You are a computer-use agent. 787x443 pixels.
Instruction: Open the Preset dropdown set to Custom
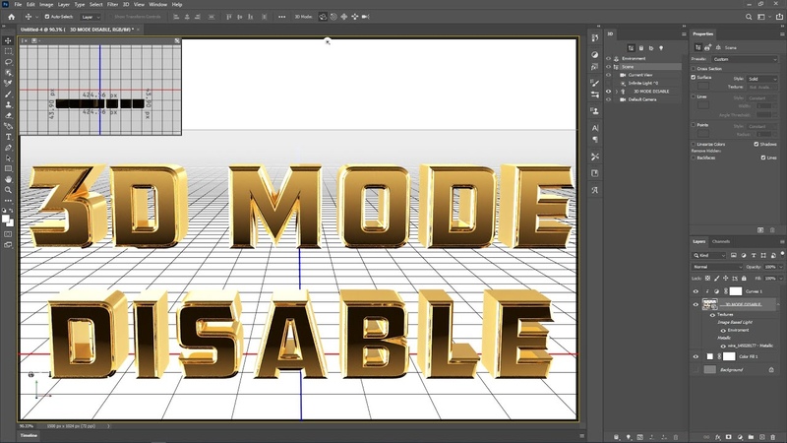click(x=746, y=59)
